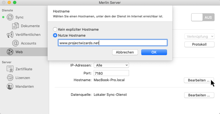Viewport: 220px width, 114px height.
Task: Open the Verknüpfung dropdown
Action: [199, 36]
